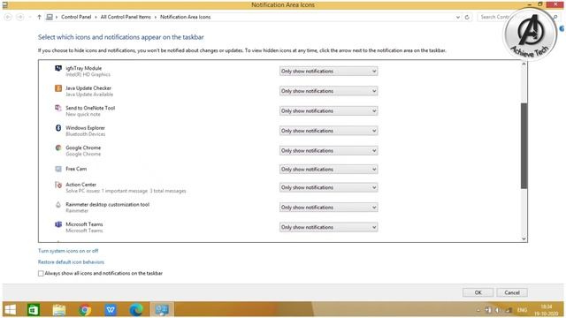566x318 pixels.
Task: Open Google Chrome behavior dropdown
Action: coord(328,151)
